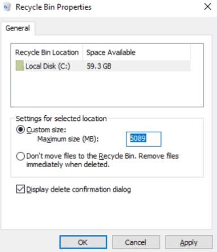Click the Maximum size (MB) label

click(x=68, y=139)
